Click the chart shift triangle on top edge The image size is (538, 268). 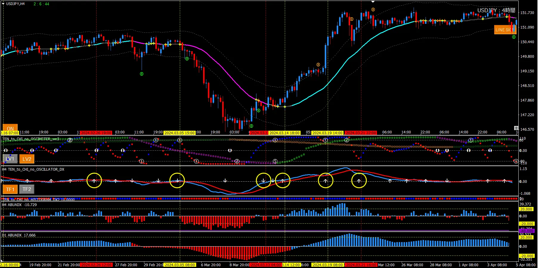click(373, 2)
